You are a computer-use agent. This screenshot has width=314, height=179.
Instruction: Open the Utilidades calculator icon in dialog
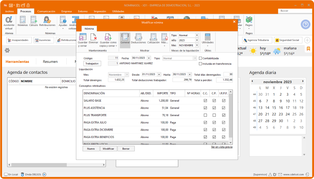(208, 37)
